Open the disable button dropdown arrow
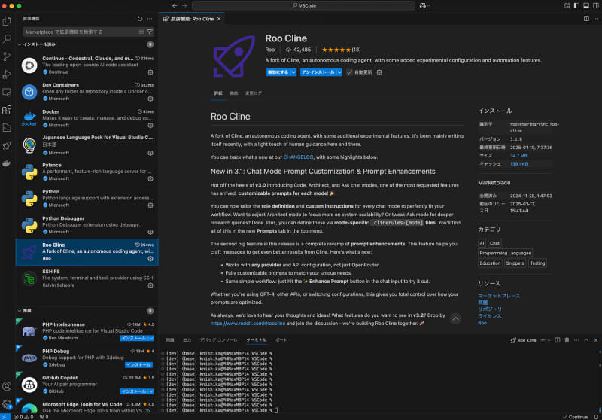This screenshot has width=602, height=420. point(293,72)
